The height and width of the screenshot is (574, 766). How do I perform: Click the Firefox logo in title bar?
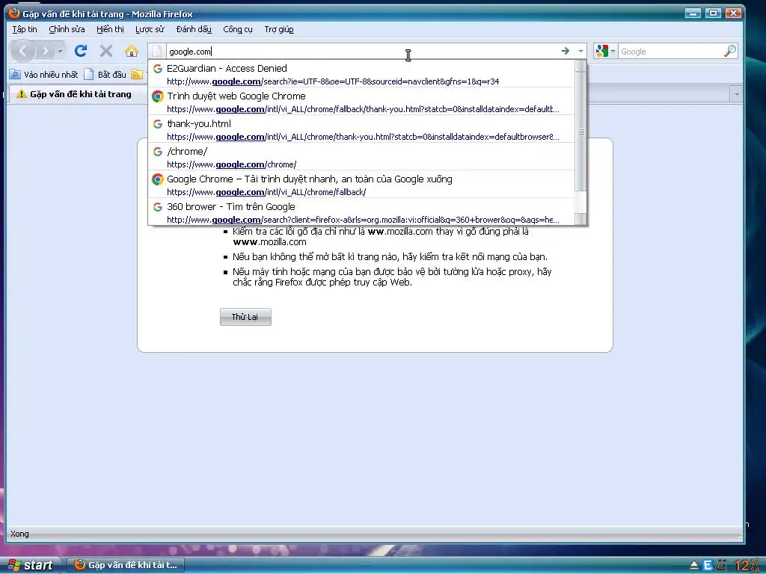point(13,13)
